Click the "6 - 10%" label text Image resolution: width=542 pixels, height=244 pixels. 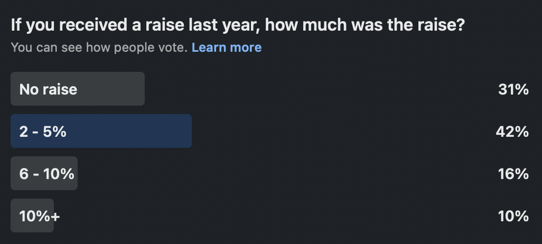coord(46,174)
